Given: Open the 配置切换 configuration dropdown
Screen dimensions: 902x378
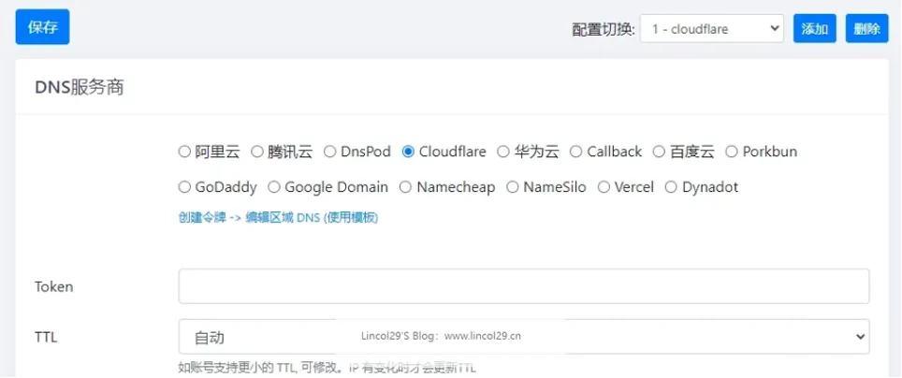Looking at the screenshot, I should tap(712, 29).
